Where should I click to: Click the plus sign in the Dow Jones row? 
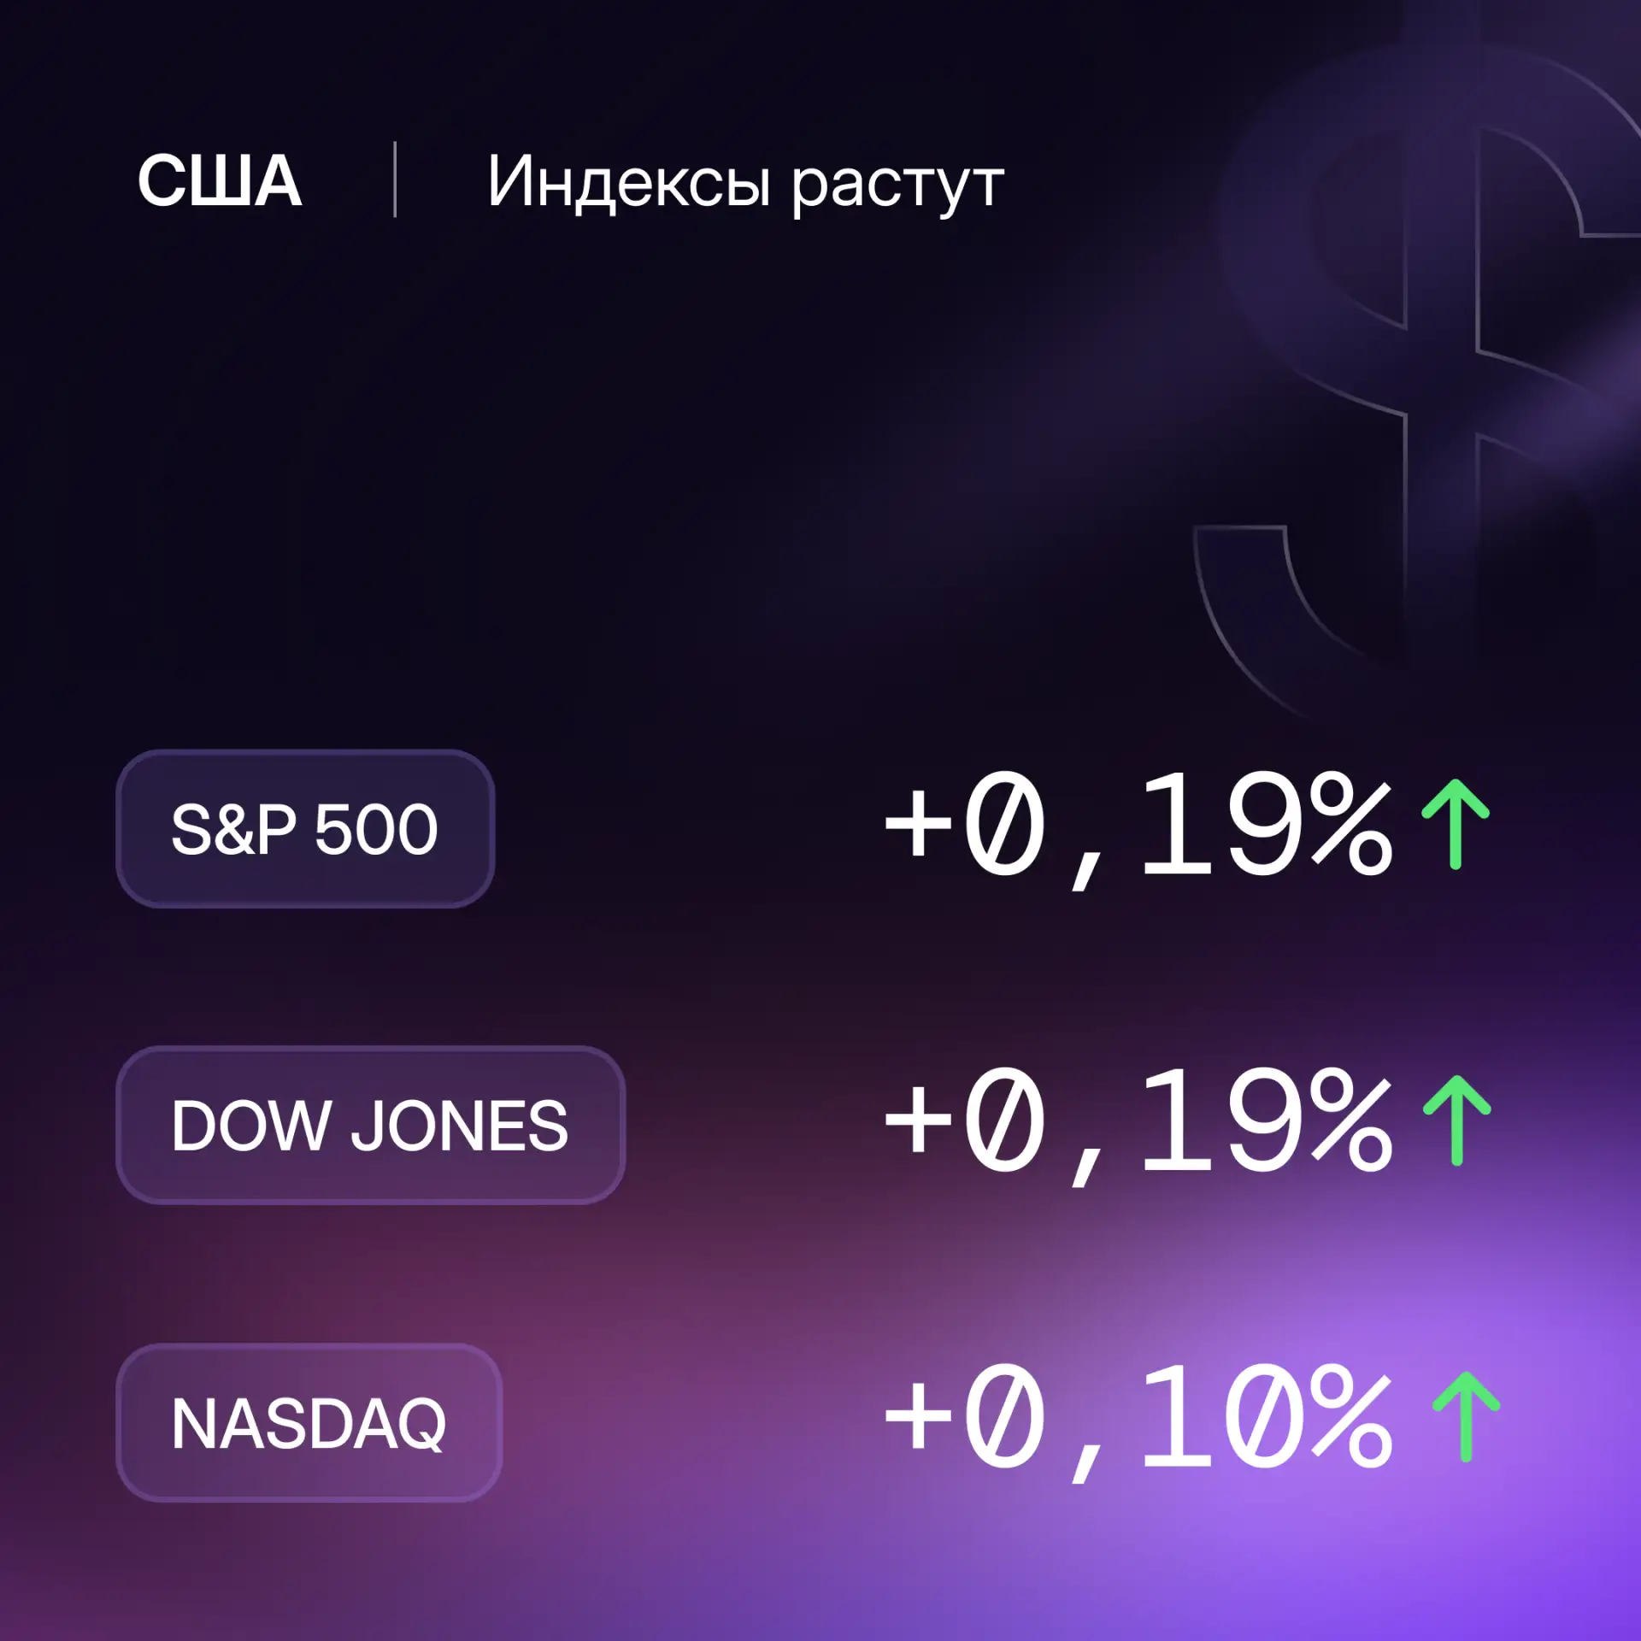[x=918, y=1120]
